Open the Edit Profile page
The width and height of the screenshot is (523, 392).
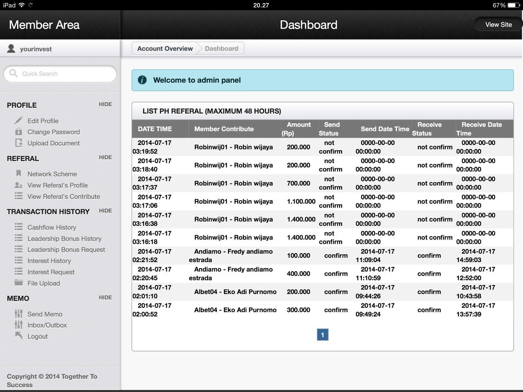43,121
